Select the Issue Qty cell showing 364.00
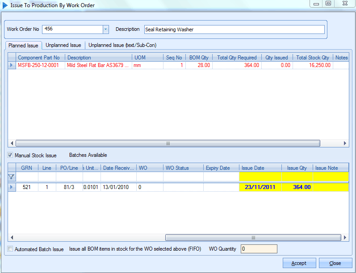 point(297,187)
